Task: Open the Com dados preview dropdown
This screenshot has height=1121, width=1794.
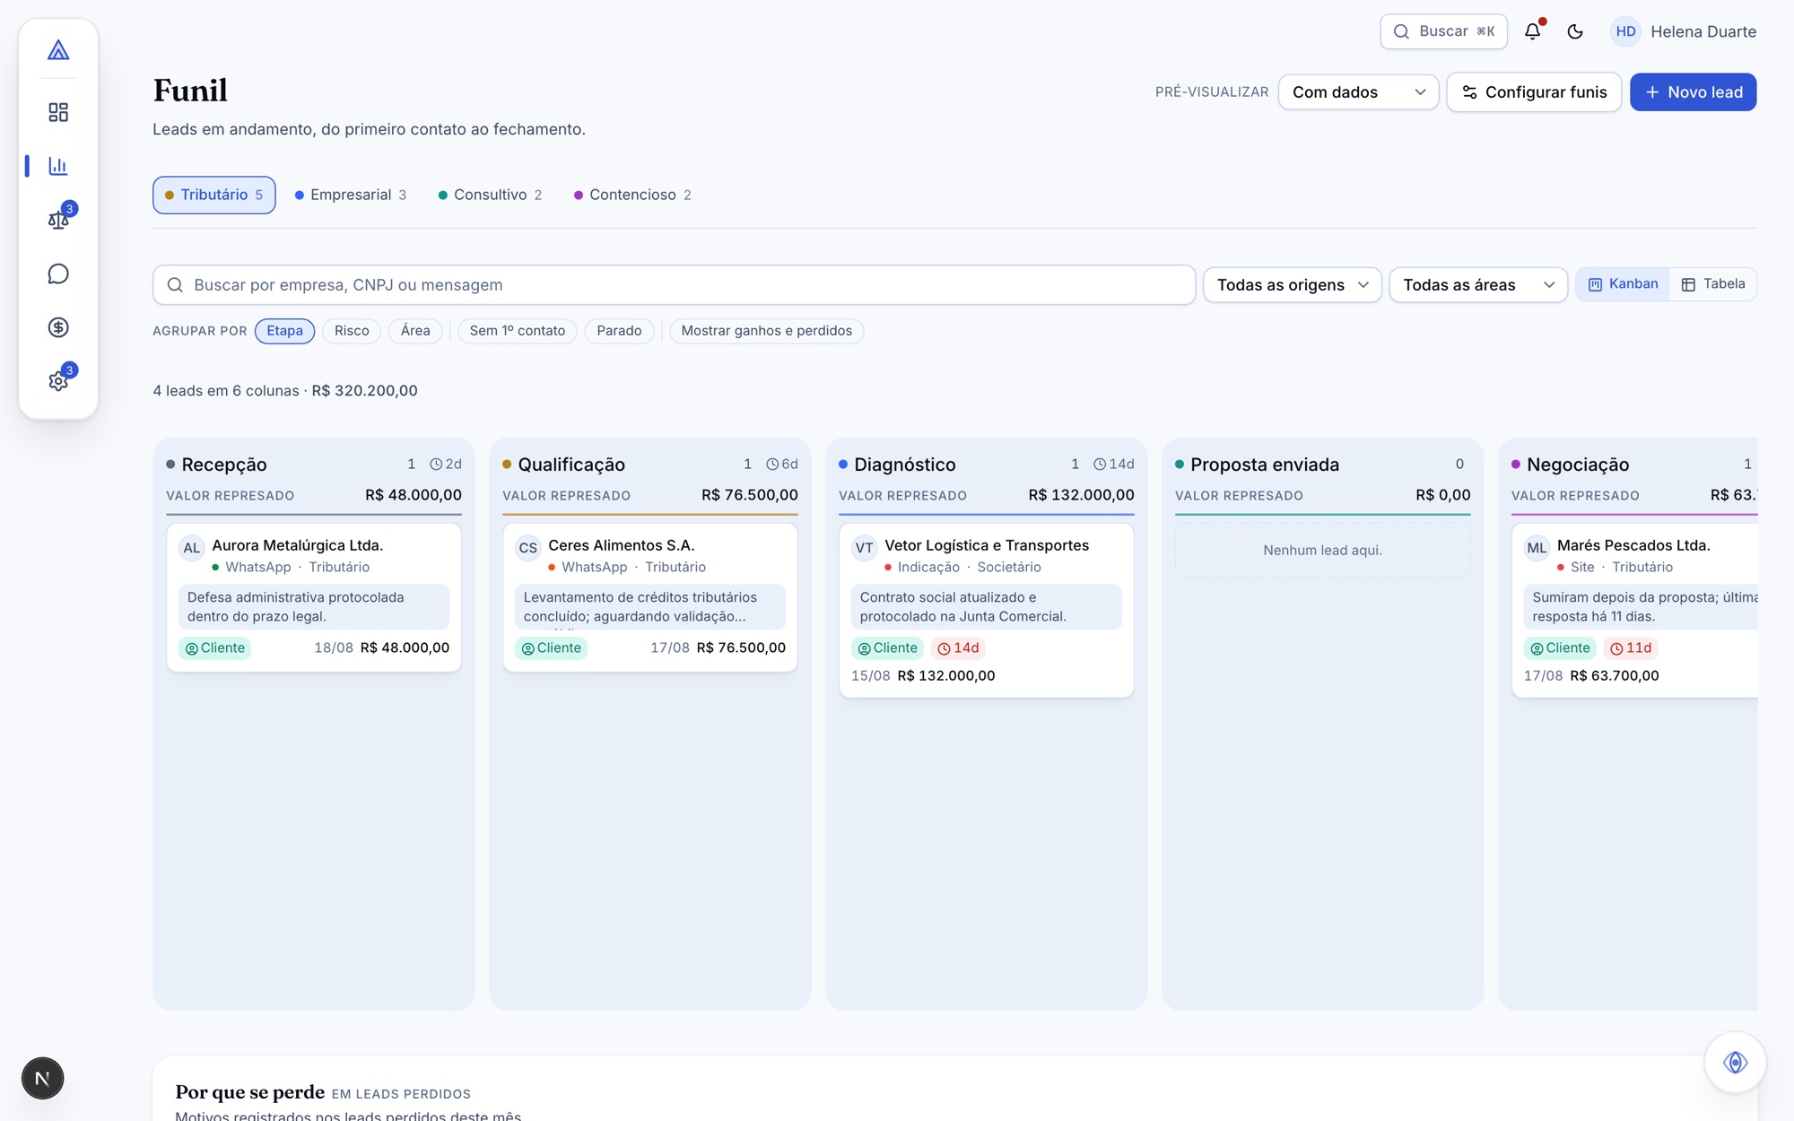Action: coord(1358,92)
